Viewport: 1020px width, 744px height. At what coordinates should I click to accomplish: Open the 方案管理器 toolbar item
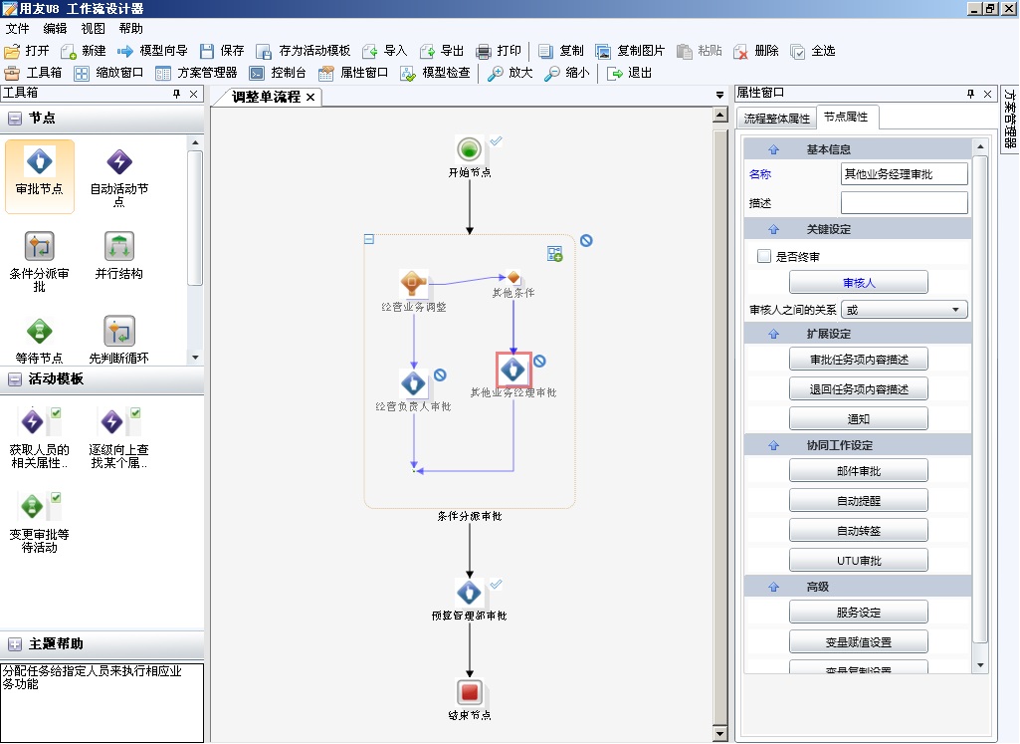196,73
